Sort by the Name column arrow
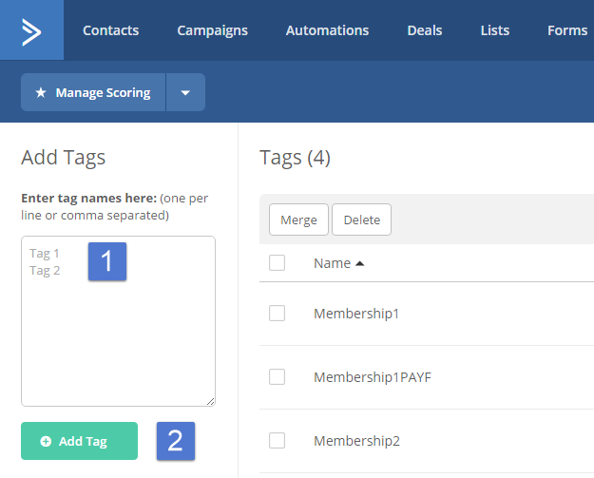Screen dimensions: 594x478 tap(360, 263)
